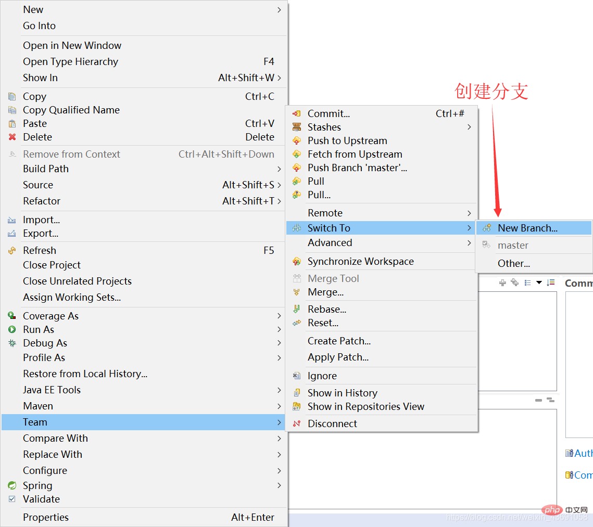
Task: Expand the Build Path submenu arrow
Action: (x=279, y=169)
